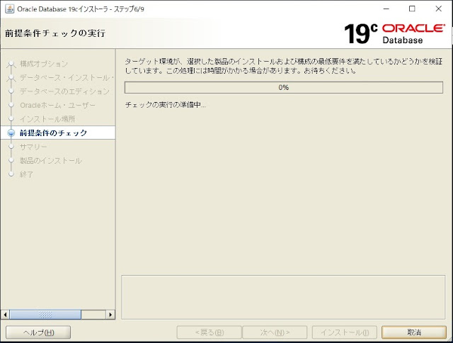This screenshot has height=343, width=453.
Task: Click the 0% progress bar
Action: point(283,87)
